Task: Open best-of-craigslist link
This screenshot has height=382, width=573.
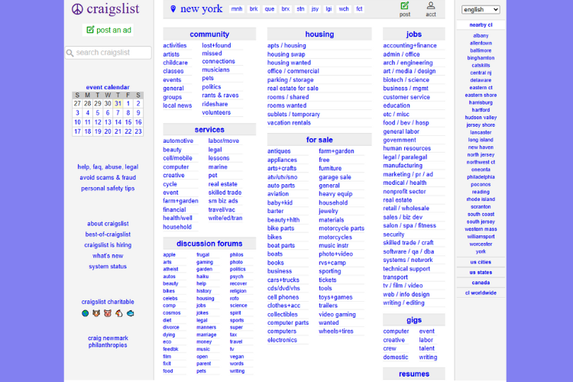Action: 108,234
